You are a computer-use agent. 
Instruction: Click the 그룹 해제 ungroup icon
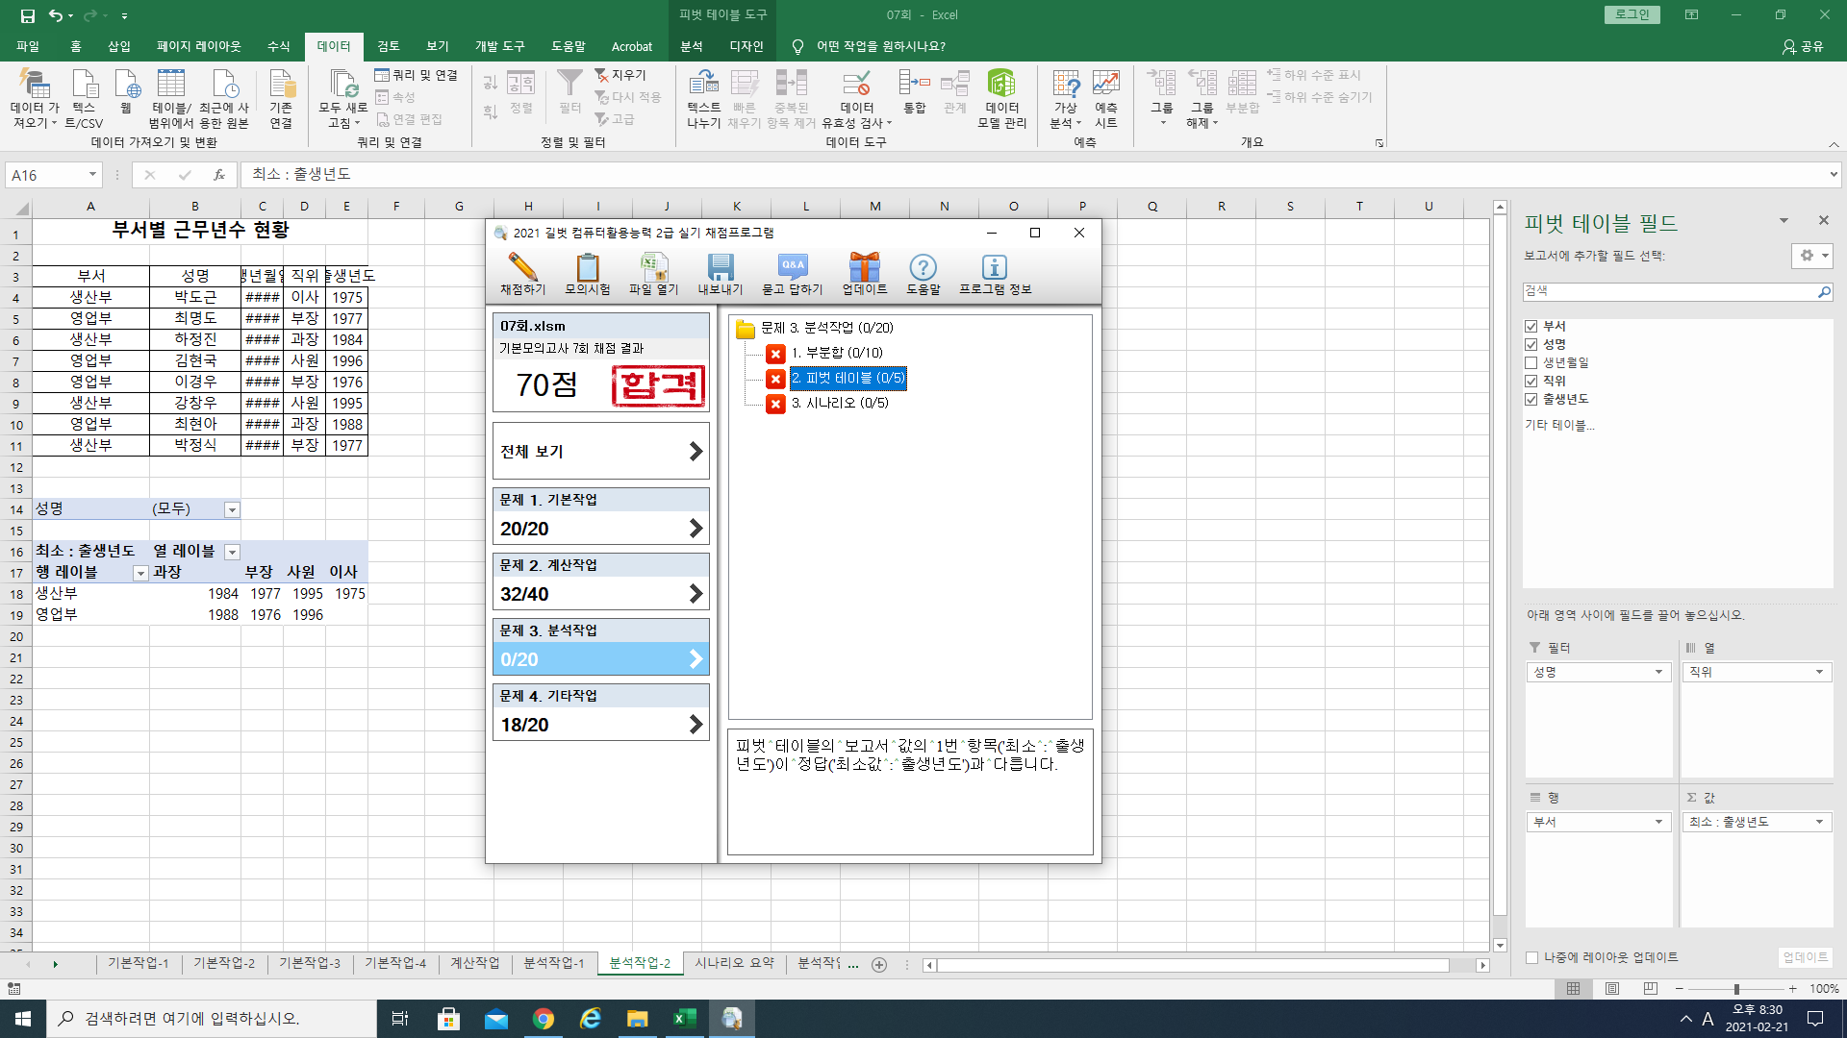pyautogui.click(x=1202, y=98)
